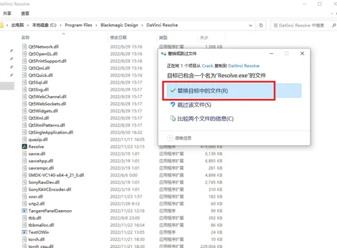
Task: Select Qt5Qml.dll file name
Action: coord(39,68)
